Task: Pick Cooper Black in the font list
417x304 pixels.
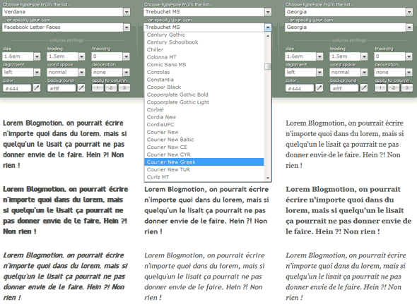Action: click(x=163, y=87)
